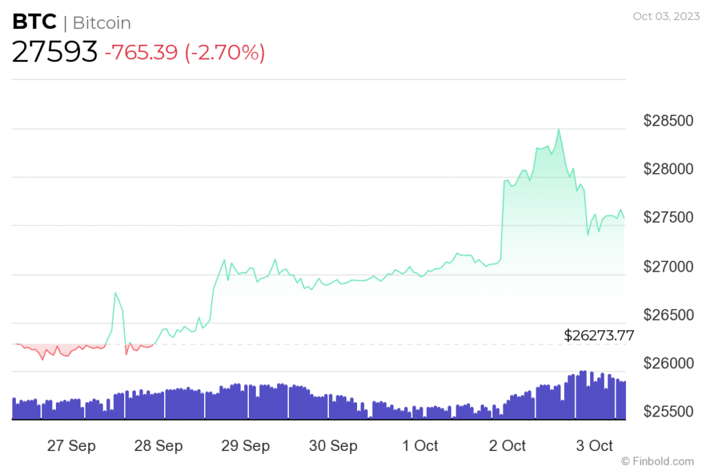This screenshot has width=706, height=471.
Task: Select the 1 Oct date marker
Action: (x=420, y=445)
